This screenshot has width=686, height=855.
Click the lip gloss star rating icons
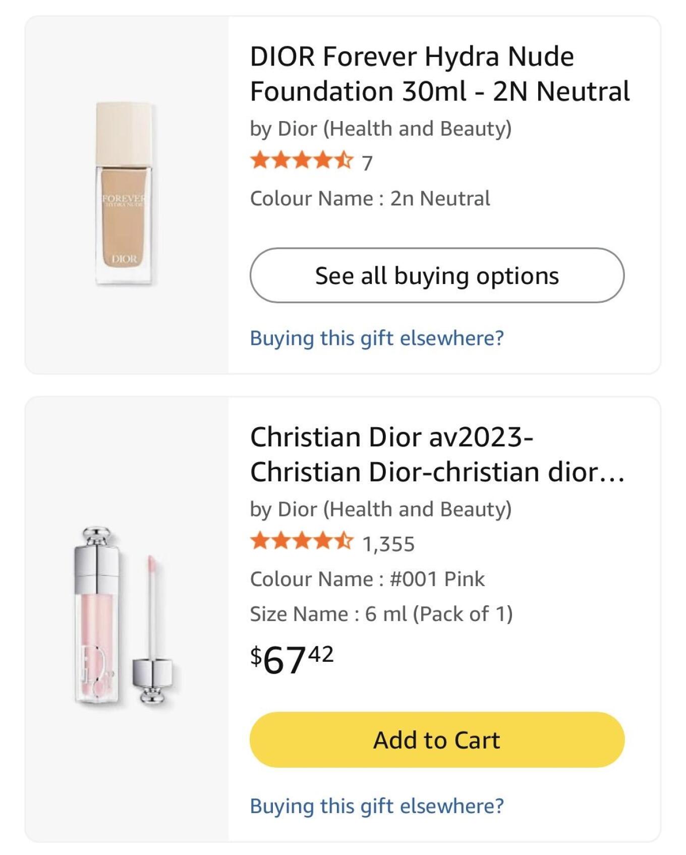point(302,541)
